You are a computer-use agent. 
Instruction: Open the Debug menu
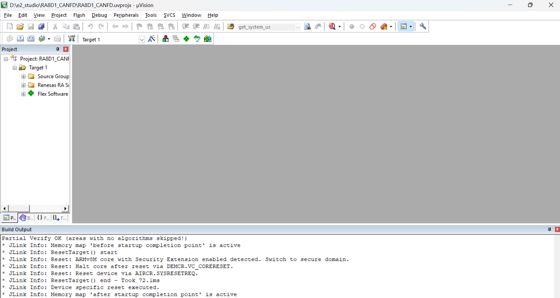99,15
